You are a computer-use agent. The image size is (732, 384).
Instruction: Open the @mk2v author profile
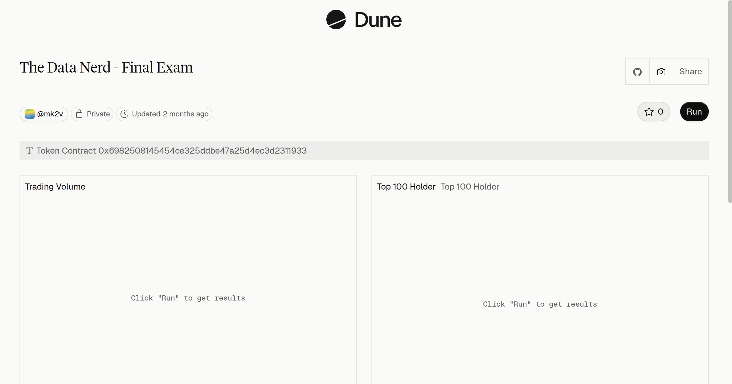pyautogui.click(x=44, y=114)
